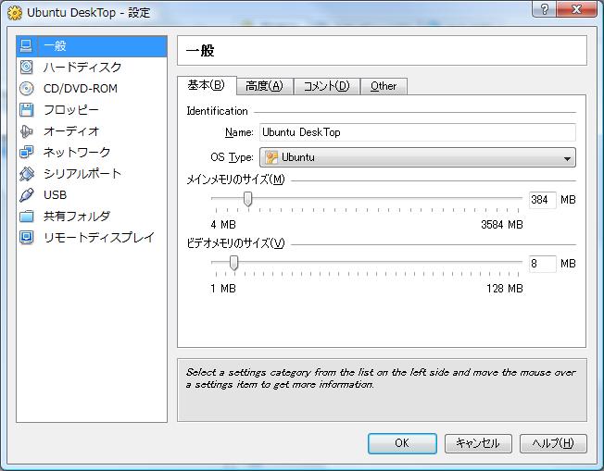Click the 4 MB minimum label
Viewport: 604px width, 471px height.
[x=223, y=225]
